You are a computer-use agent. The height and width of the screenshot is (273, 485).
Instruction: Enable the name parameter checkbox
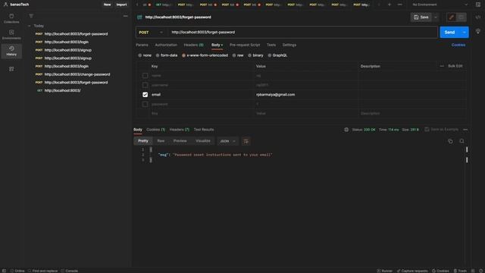[145, 76]
